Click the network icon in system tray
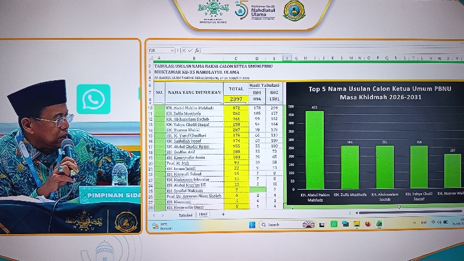This screenshot has width=464, height=261. click(x=434, y=222)
